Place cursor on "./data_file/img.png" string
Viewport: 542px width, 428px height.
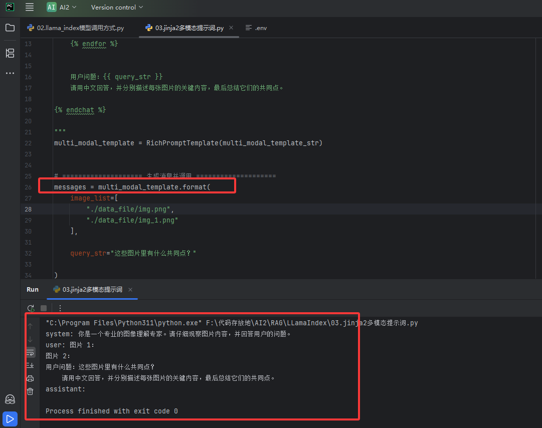pos(128,209)
